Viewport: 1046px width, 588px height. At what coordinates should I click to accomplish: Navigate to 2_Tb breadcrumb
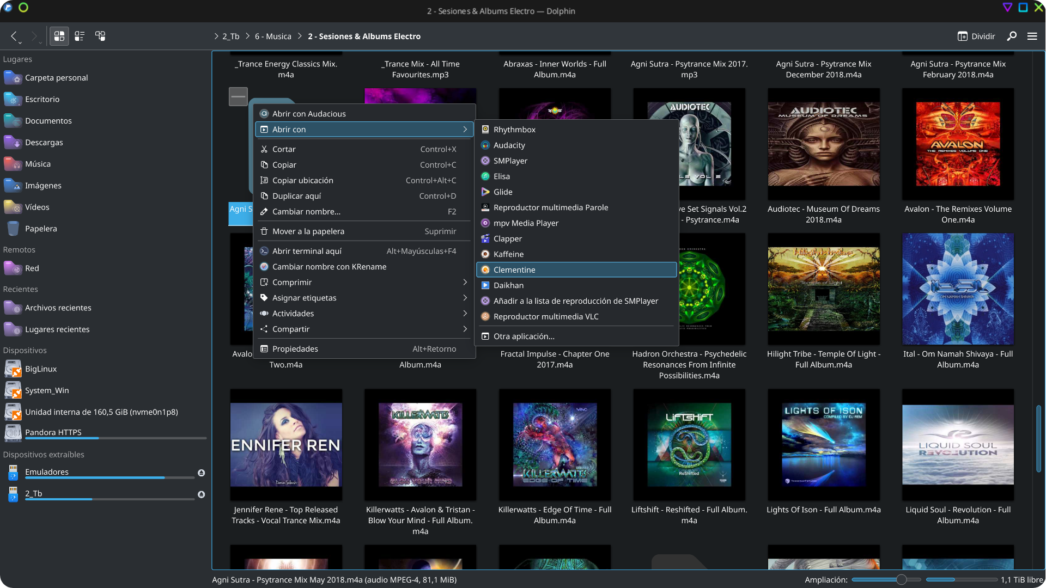pyautogui.click(x=230, y=36)
